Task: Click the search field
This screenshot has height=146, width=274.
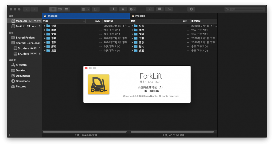Action: (245, 9)
